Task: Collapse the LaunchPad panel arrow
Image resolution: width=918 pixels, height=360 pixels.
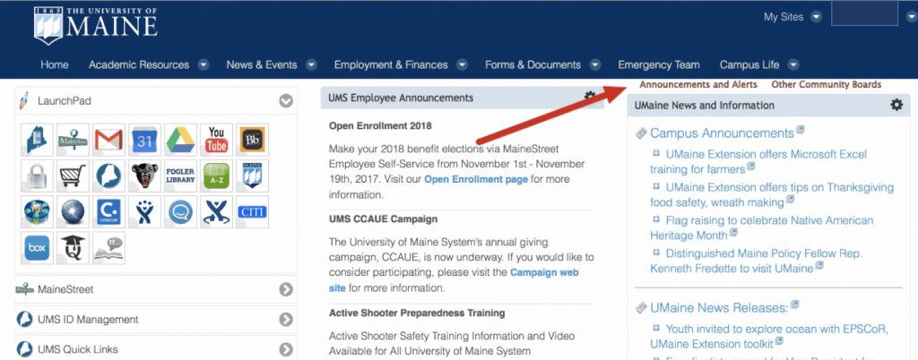Action: [286, 101]
